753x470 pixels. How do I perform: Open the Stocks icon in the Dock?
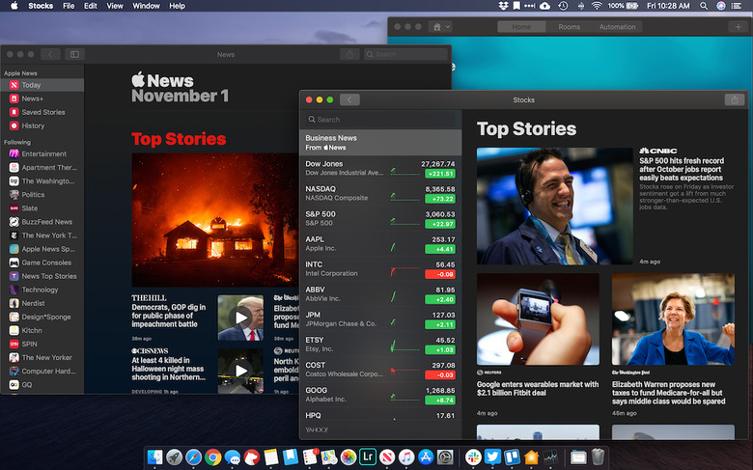tap(550, 456)
